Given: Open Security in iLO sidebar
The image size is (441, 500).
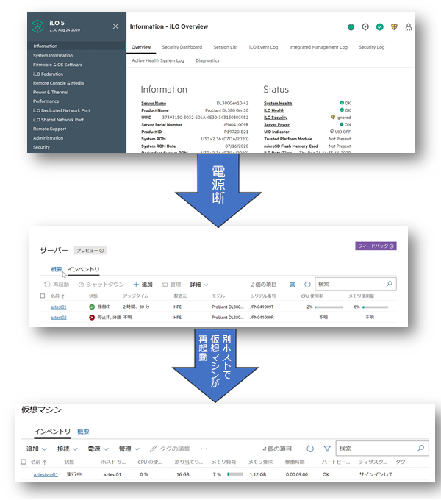Looking at the screenshot, I should tap(41, 147).
